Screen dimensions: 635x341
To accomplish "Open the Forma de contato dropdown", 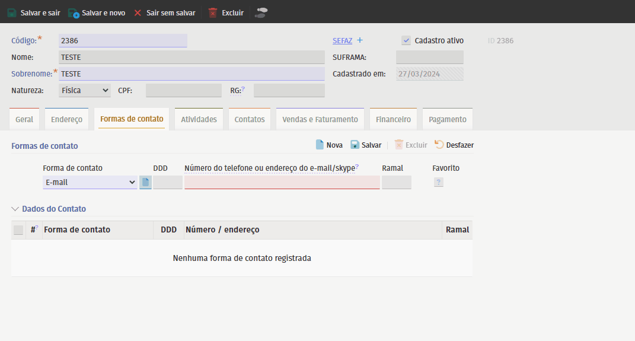I will 90,182.
